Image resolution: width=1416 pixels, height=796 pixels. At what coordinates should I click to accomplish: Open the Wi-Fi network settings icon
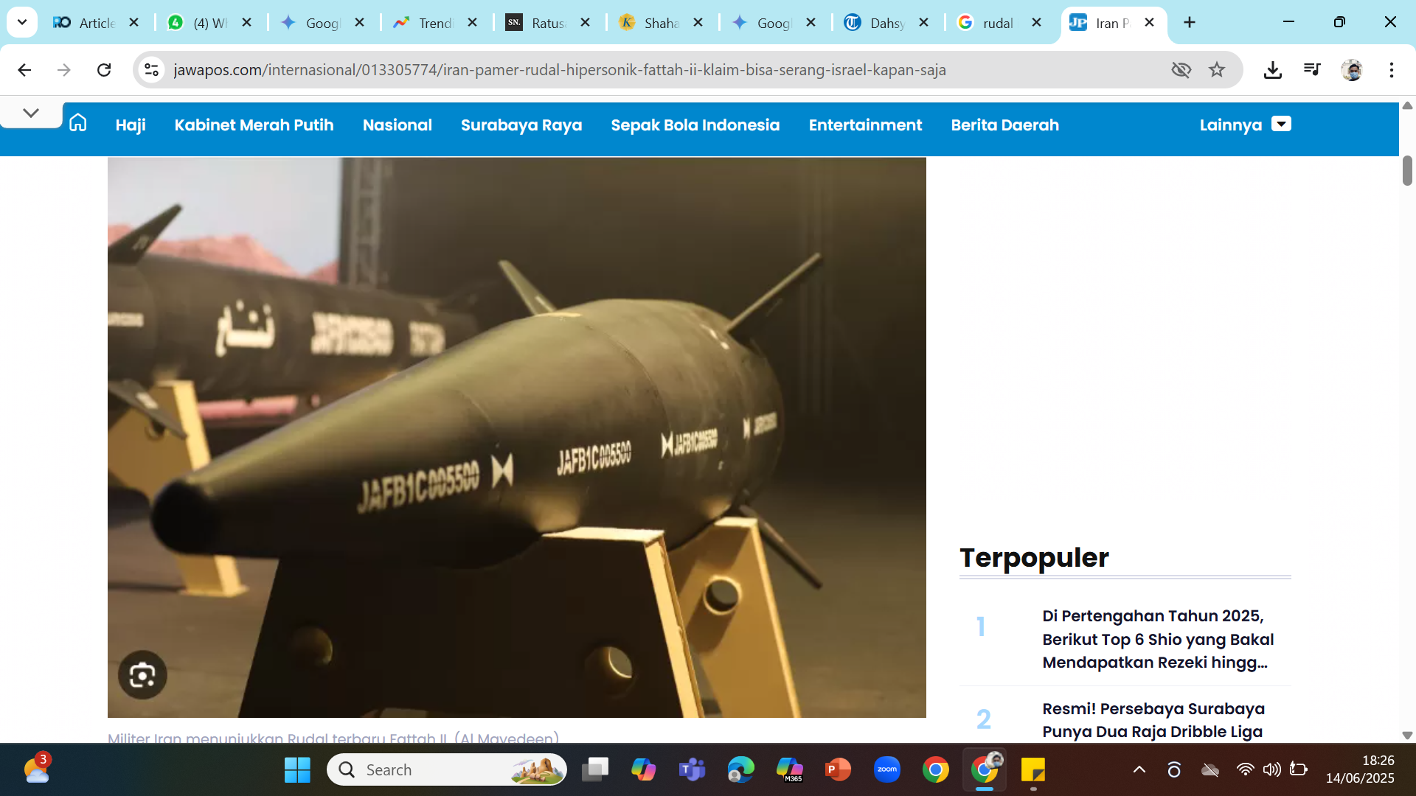click(x=1245, y=770)
